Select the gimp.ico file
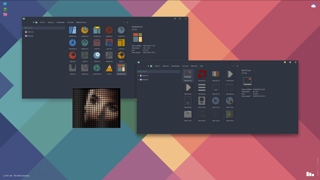 109,32
